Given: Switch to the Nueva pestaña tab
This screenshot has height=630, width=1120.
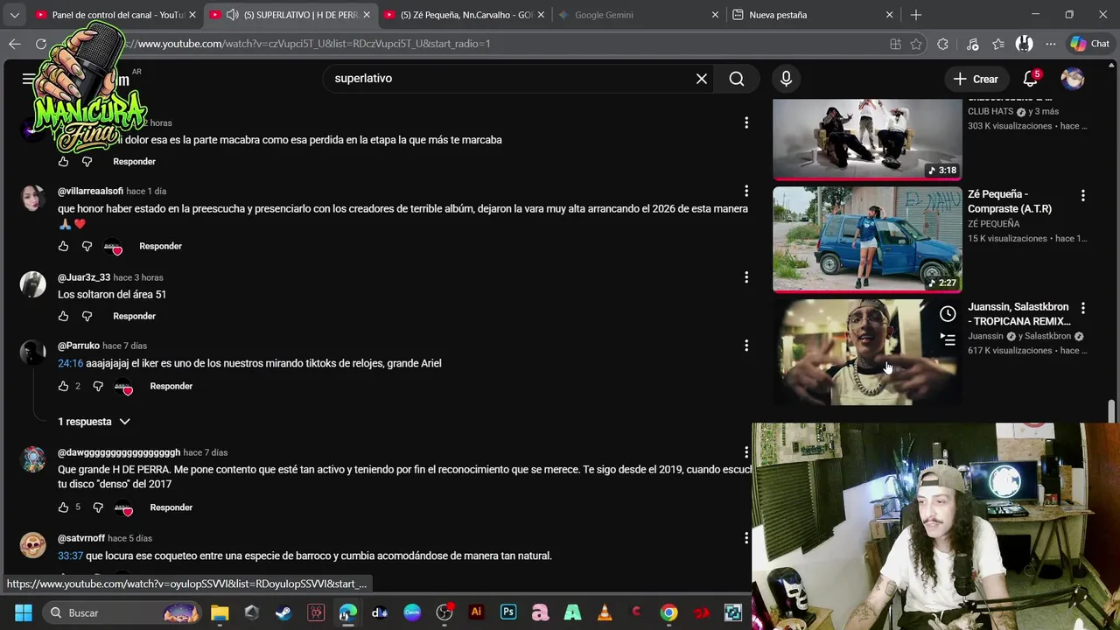Looking at the screenshot, I should [814, 15].
